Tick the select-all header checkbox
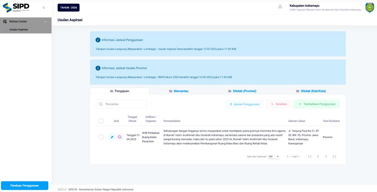 click(101, 121)
